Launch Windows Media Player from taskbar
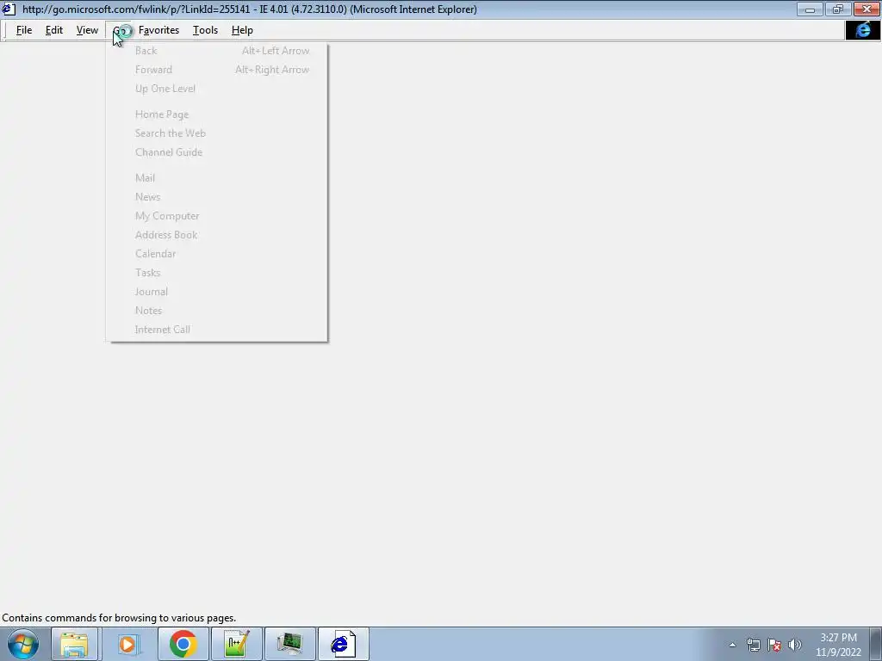The image size is (882, 661). 127,644
